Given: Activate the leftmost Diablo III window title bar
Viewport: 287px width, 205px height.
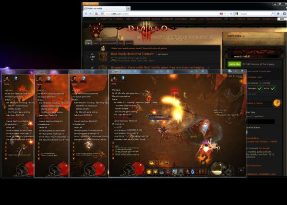Looking at the screenshot, I should [x=17, y=72].
